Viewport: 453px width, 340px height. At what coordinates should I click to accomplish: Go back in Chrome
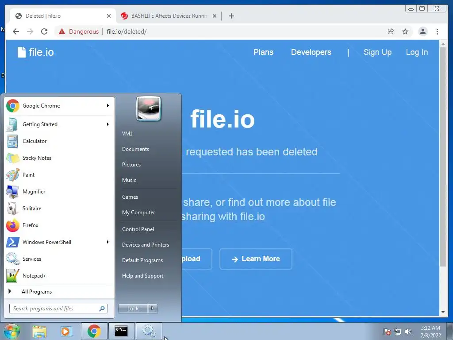[16, 31]
